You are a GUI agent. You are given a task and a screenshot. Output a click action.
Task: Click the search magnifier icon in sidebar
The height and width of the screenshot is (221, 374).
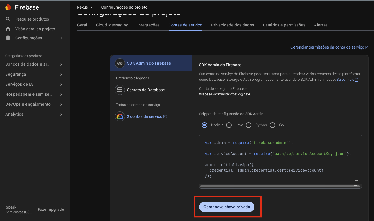(x=8, y=19)
